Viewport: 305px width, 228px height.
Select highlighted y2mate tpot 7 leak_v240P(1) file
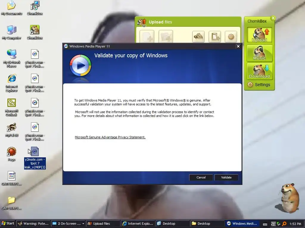pyautogui.click(x=35, y=158)
